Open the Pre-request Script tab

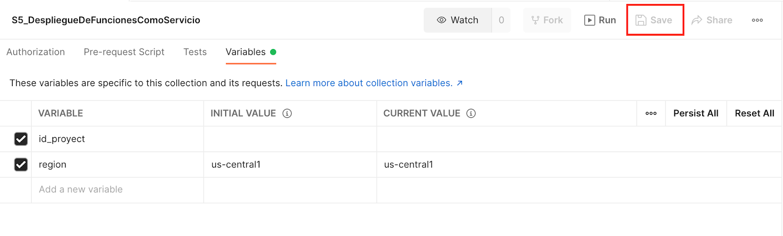[124, 52]
